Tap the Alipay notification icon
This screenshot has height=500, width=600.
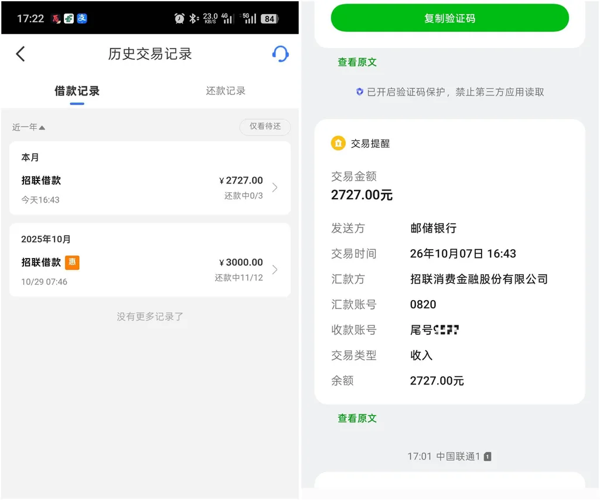(x=82, y=18)
